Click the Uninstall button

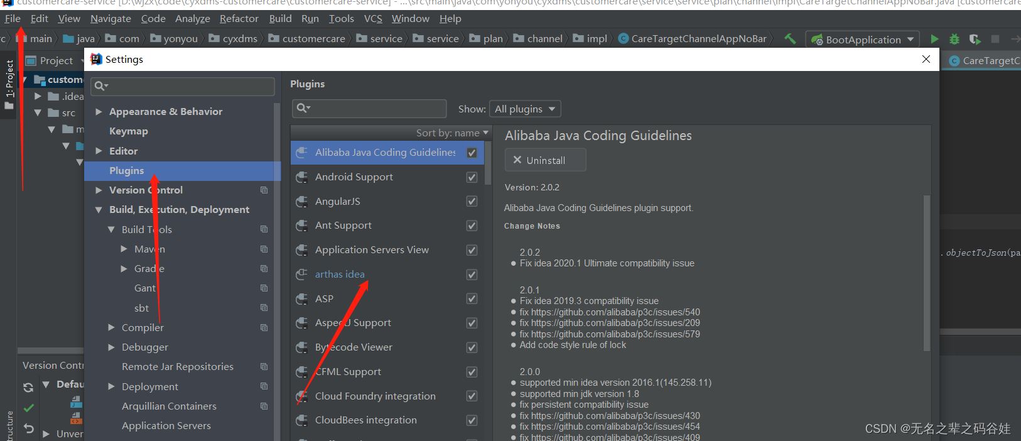click(545, 160)
